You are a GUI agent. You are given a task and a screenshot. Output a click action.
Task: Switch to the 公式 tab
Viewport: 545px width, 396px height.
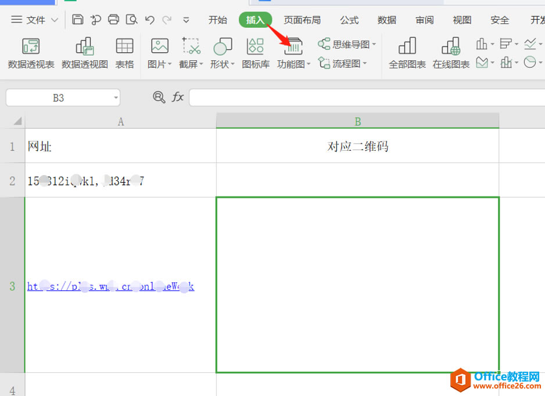[349, 20]
